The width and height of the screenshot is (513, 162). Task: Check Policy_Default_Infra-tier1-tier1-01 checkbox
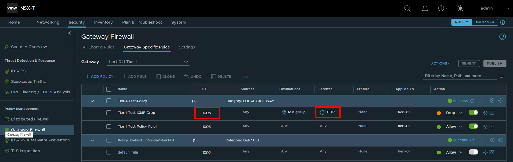[x=109, y=140]
